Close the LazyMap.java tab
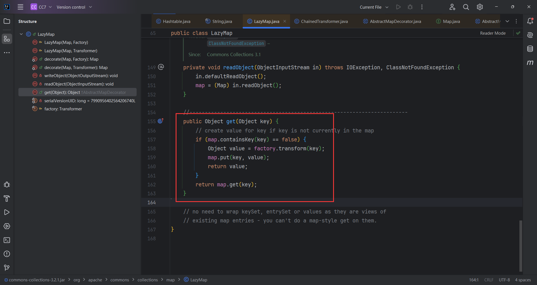 285,21
